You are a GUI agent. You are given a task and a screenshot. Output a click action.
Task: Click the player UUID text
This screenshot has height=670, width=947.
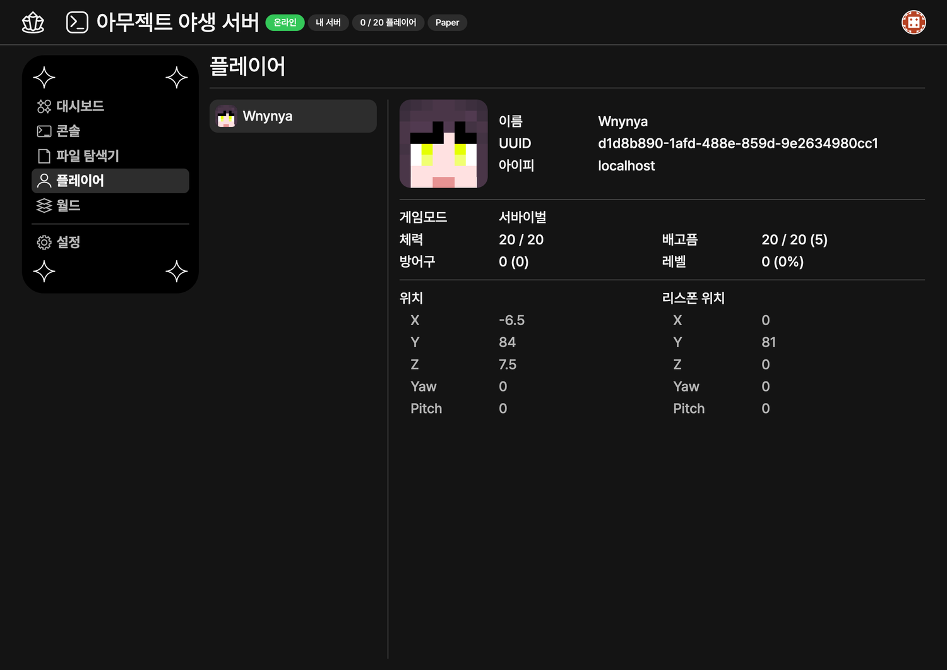(x=737, y=144)
